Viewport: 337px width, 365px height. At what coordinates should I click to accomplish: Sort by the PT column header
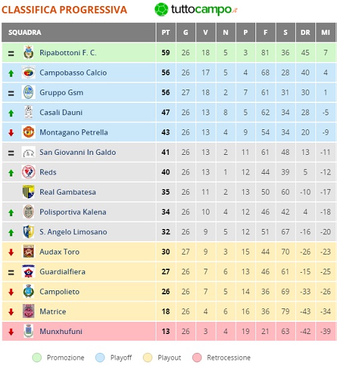[166, 32]
